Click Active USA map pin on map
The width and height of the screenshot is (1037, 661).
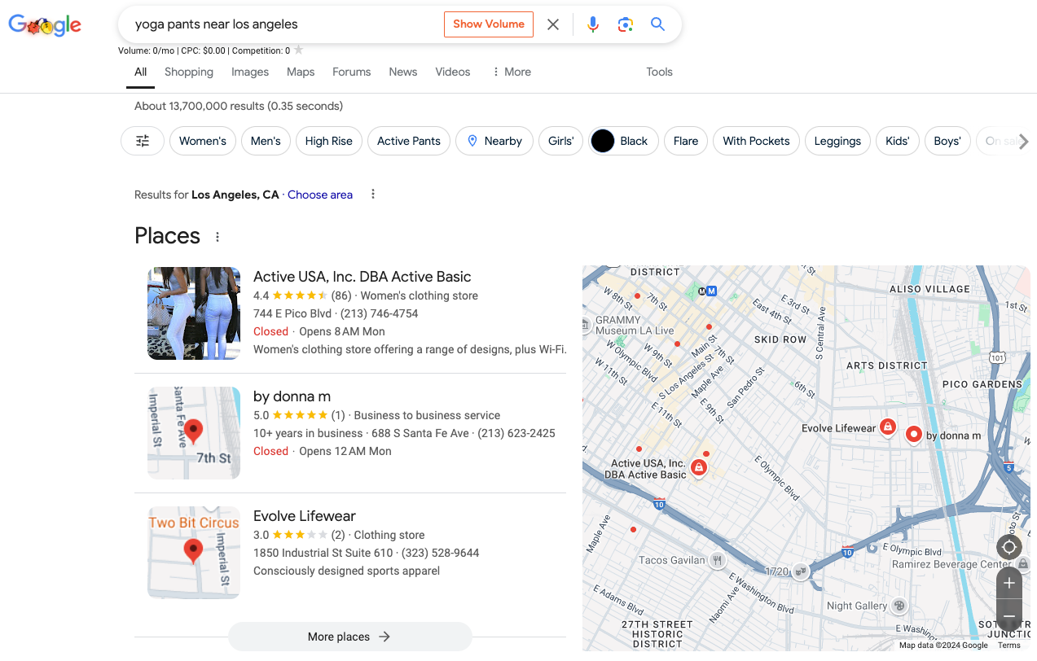pyautogui.click(x=698, y=467)
